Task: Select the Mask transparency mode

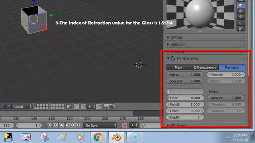Action: [x=179, y=68]
